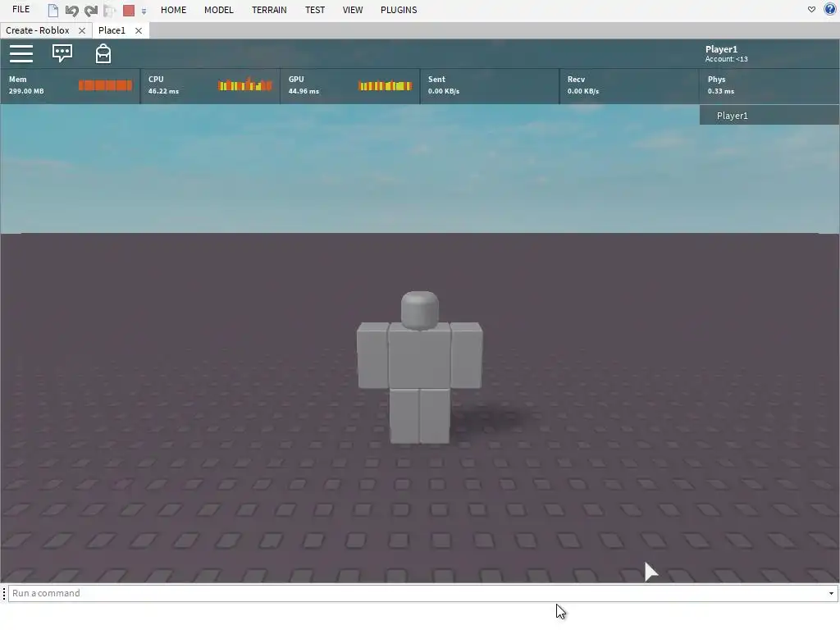Viewport: 840px width, 630px height.
Task: Expand the quick access toolbar dropdown
Action: point(144,11)
